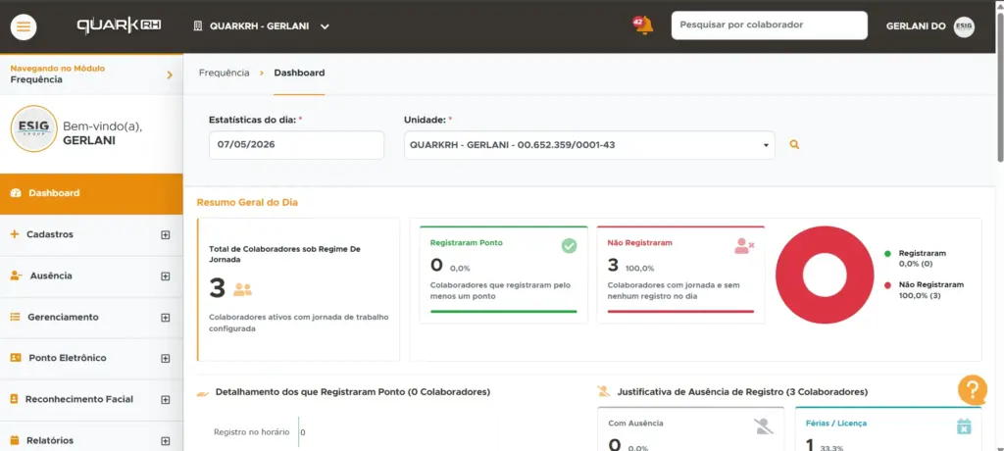Open the hamburger menu button
The height and width of the screenshot is (451, 1004).
[24, 26]
